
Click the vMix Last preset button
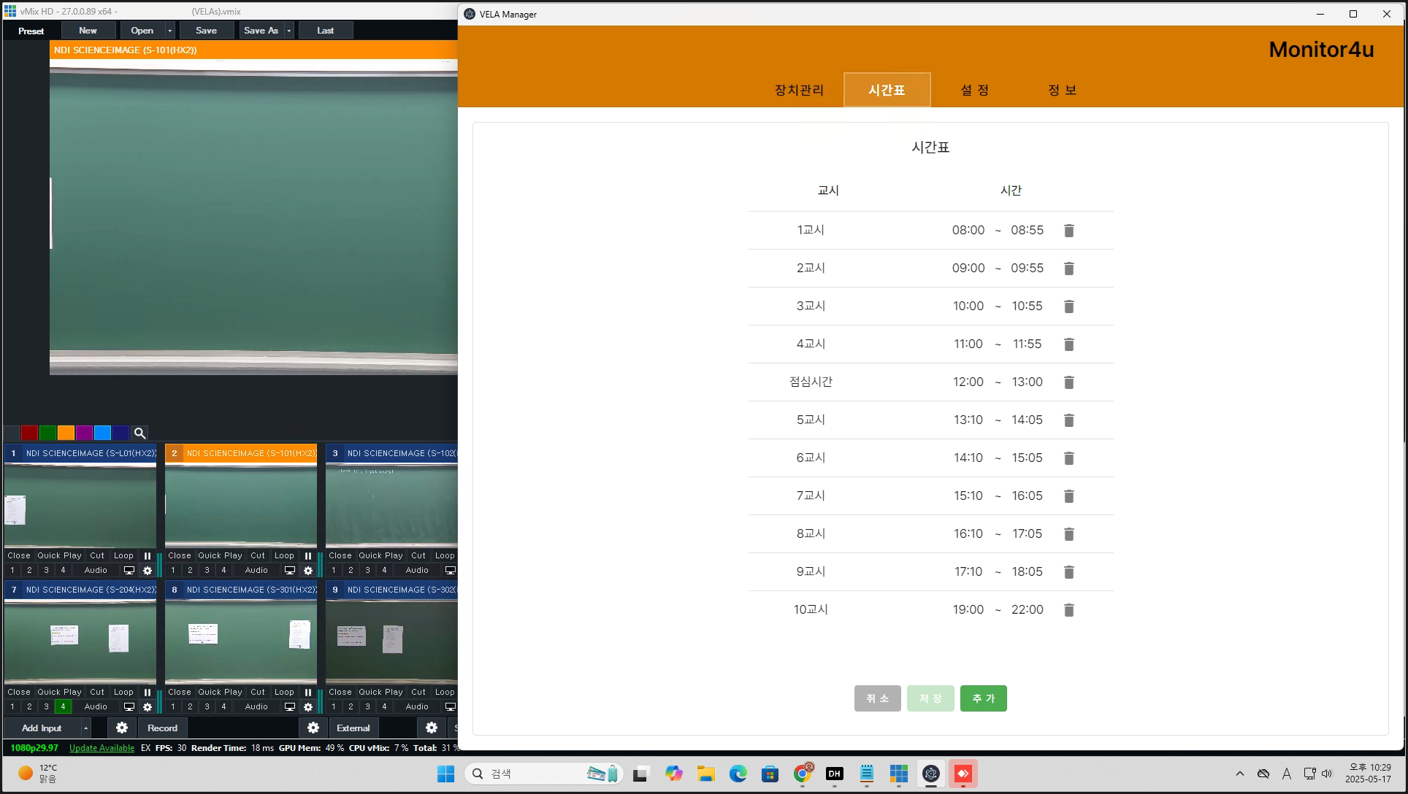(326, 31)
